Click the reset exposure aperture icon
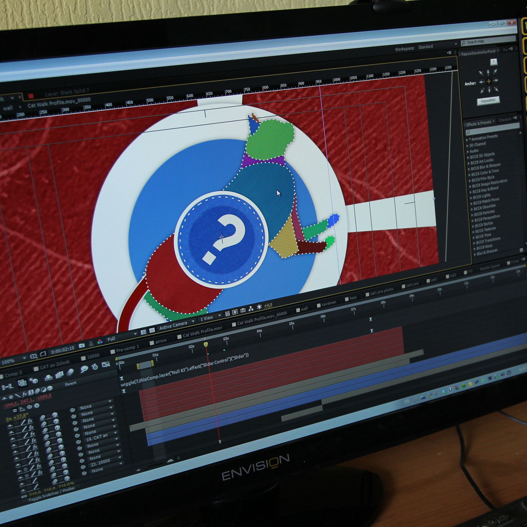 coord(259,307)
